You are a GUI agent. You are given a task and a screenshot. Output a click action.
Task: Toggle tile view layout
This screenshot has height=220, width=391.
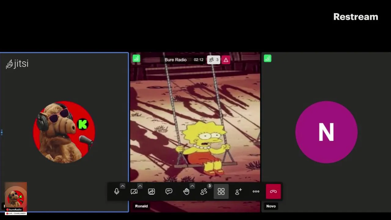point(221,192)
